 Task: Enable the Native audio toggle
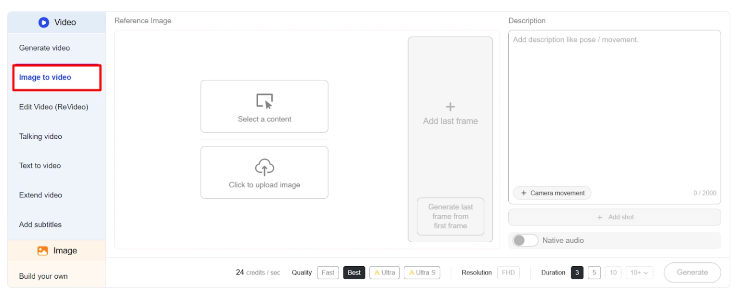(x=526, y=240)
